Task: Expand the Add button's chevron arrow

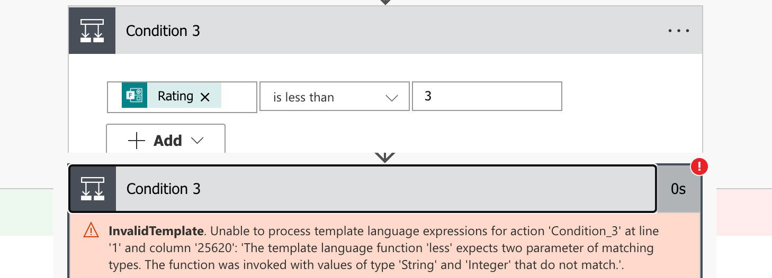Action: (197, 140)
